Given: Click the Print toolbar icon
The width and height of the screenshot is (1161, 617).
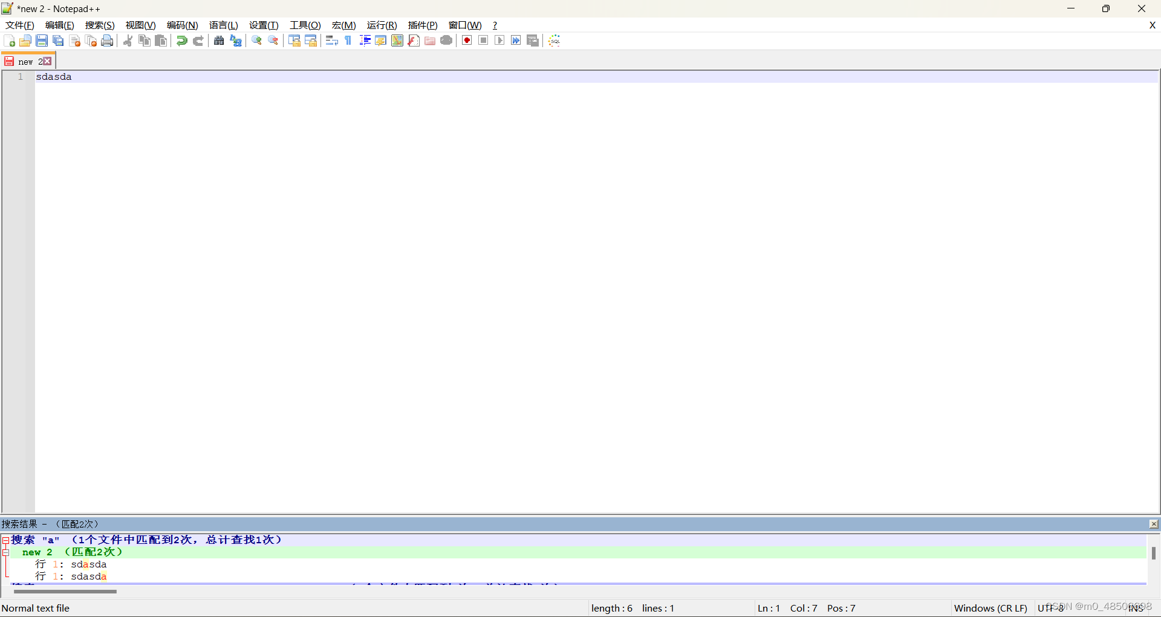Looking at the screenshot, I should pos(108,40).
